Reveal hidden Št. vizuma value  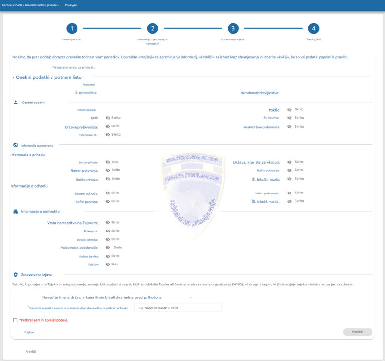point(289,118)
